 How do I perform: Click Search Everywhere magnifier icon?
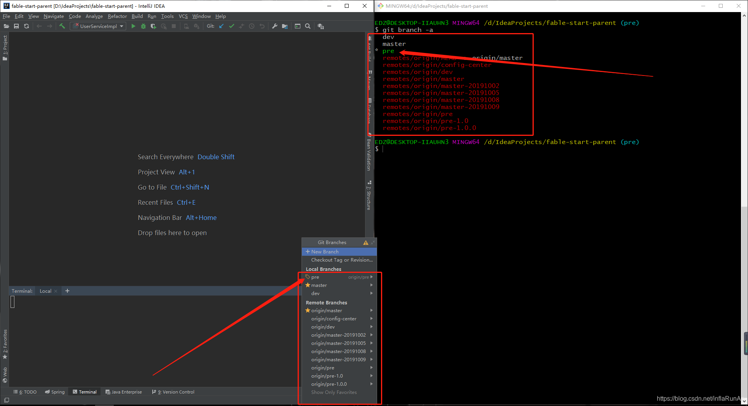(308, 26)
